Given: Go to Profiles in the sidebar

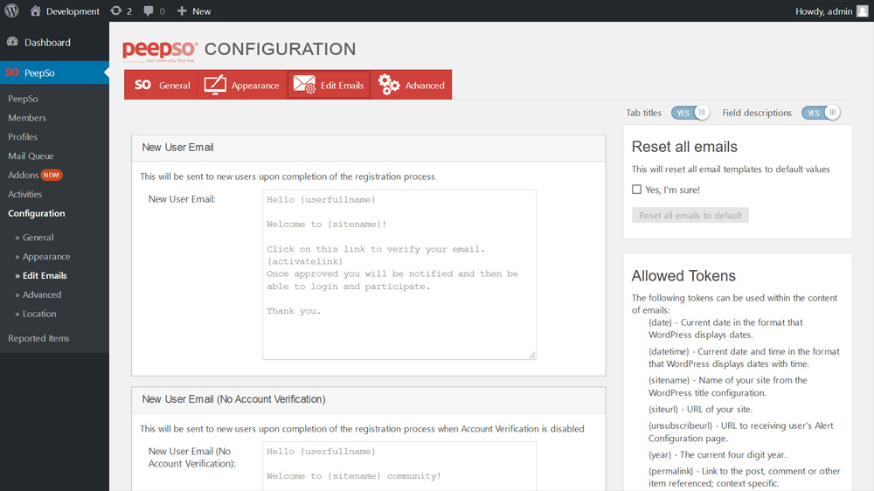Looking at the screenshot, I should (23, 136).
